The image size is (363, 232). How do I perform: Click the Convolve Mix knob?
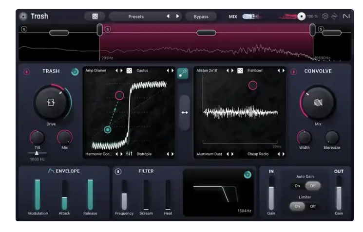tap(318, 102)
